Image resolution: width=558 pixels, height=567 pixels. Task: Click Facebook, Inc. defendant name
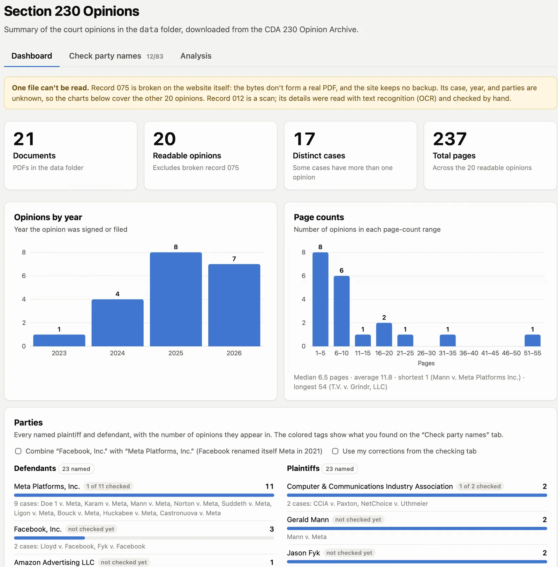pos(38,529)
